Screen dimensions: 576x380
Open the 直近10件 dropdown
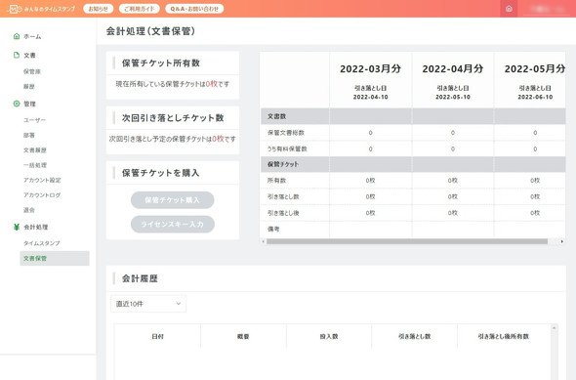coord(148,304)
